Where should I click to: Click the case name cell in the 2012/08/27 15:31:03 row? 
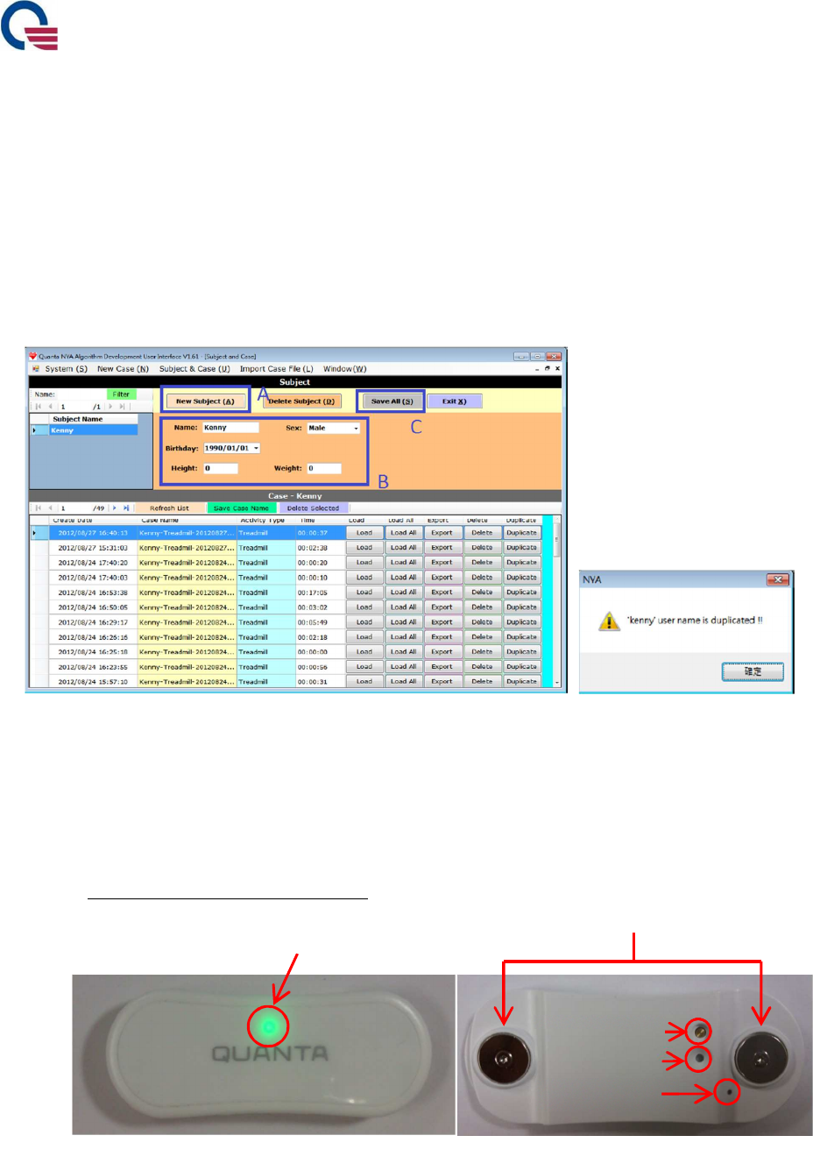[187, 548]
